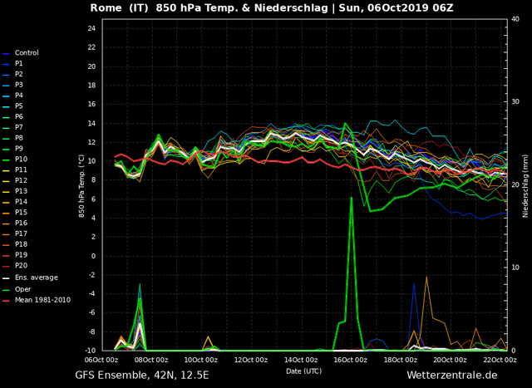Click the P9 legend label
The image size is (532, 388).
tap(19, 149)
